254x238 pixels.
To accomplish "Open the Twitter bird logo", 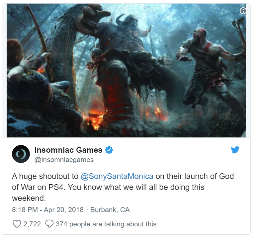I will click(x=235, y=150).
